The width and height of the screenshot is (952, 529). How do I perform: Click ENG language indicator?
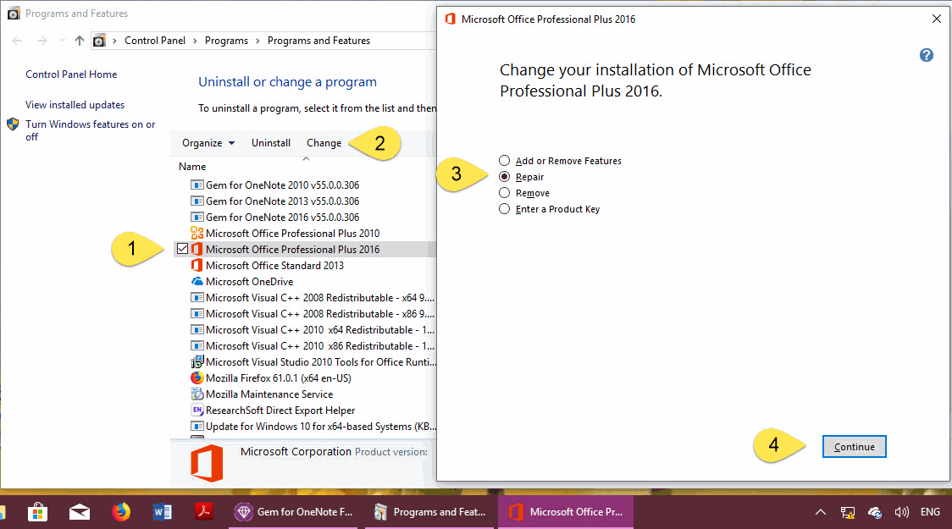929,512
